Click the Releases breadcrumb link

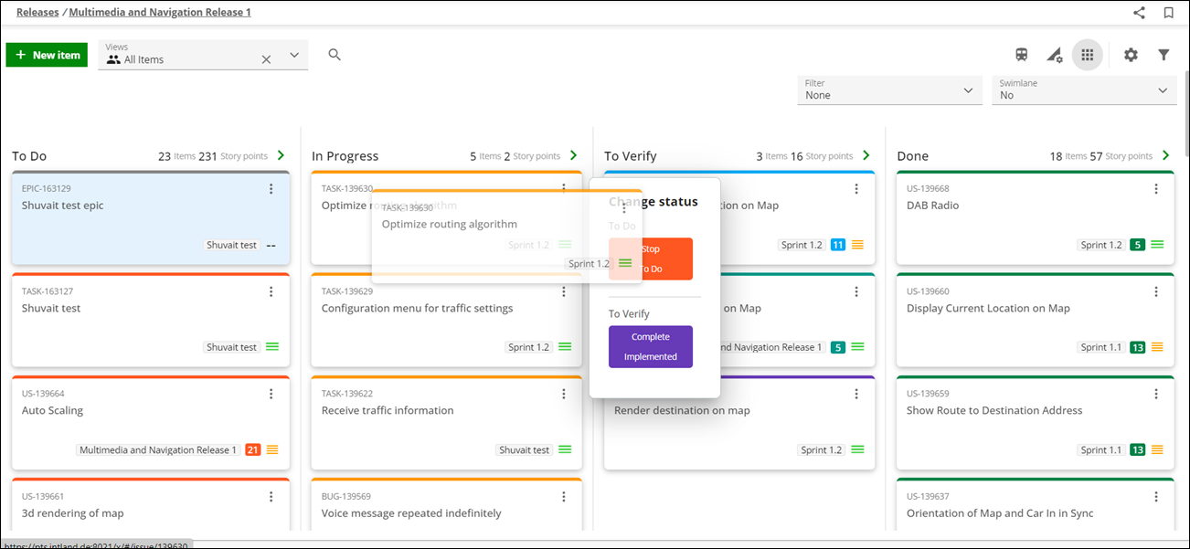pyautogui.click(x=37, y=13)
